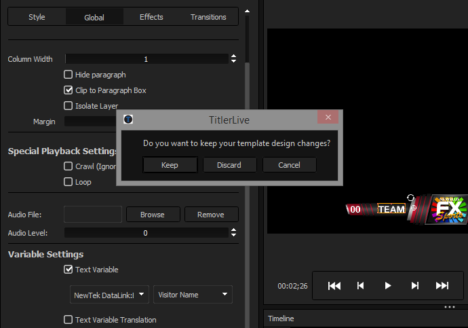
Task: Open the Effects tab
Action: tap(151, 17)
